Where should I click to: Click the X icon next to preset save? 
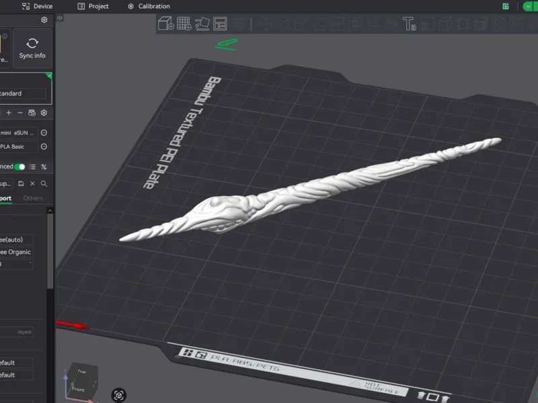[x=32, y=183]
